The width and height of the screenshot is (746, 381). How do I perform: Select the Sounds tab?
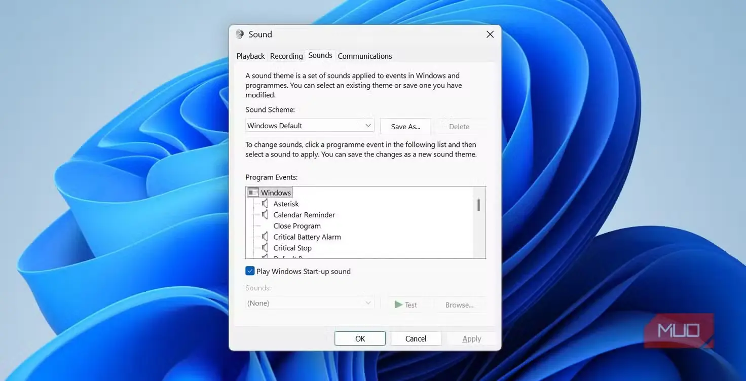coord(320,55)
